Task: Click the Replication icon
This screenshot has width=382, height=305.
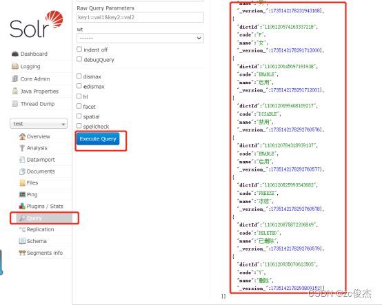Action: tap(22, 229)
